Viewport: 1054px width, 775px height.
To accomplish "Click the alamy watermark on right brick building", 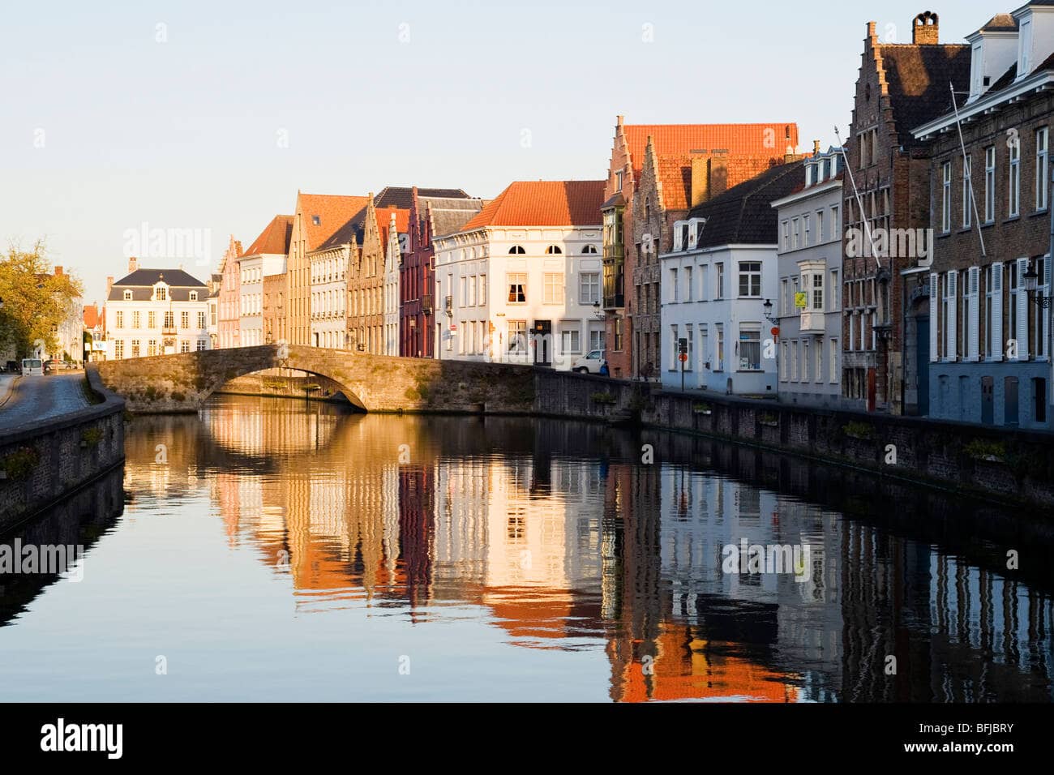I will click(888, 243).
